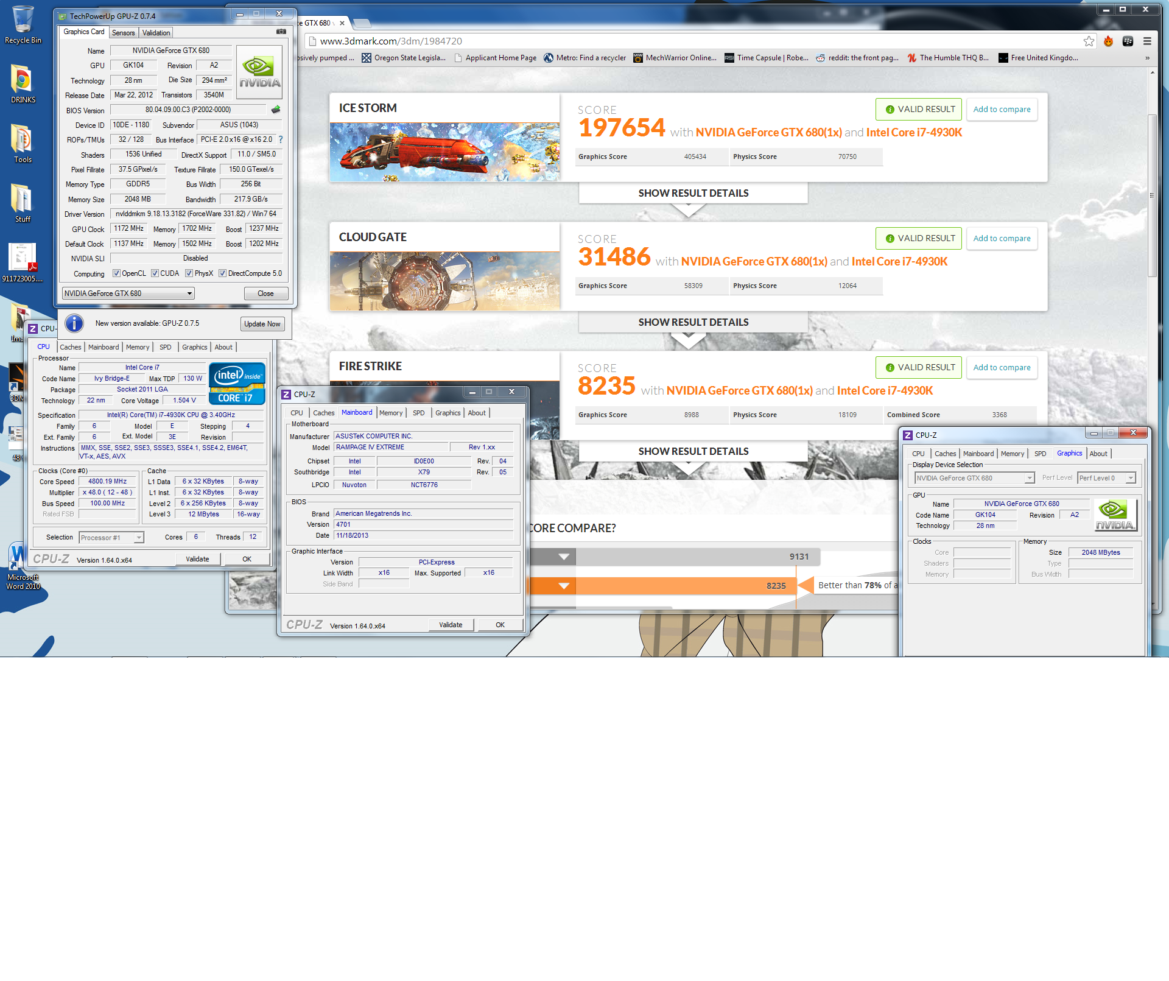The height and width of the screenshot is (981, 1169).
Task: Open SPD tab in Graphics CPU-Z window
Action: click(x=1041, y=454)
